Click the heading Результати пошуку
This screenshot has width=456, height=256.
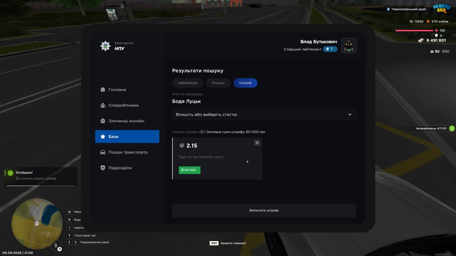tap(198, 71)
